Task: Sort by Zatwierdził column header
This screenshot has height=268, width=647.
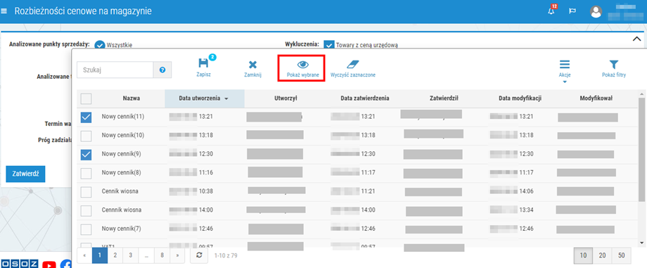Action: click(x=444, y=98)
